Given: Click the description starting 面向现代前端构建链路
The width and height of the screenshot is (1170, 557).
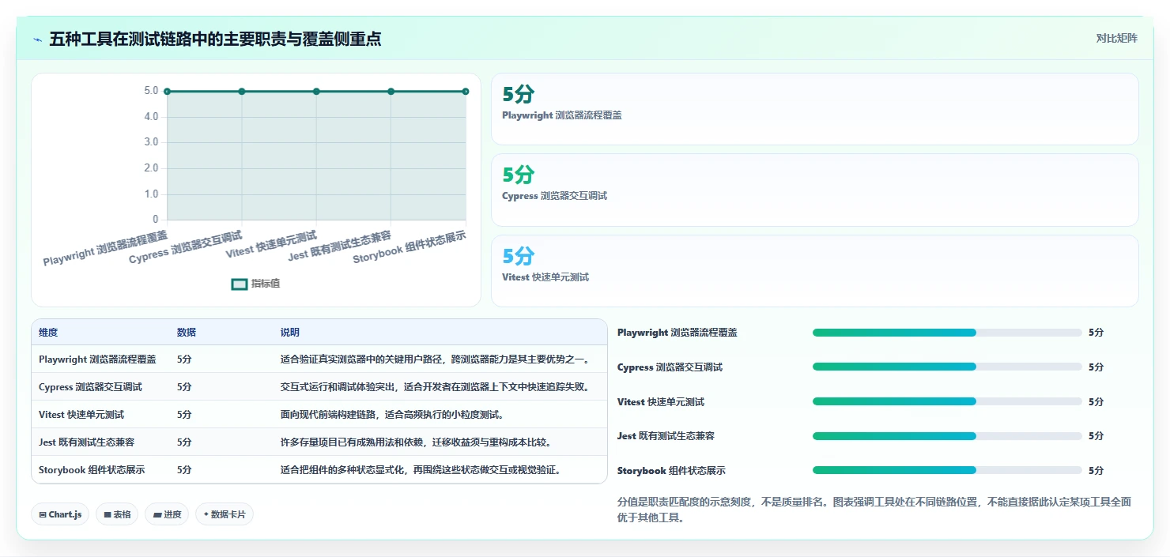Looking at the screenshot, I should point(392,415).
